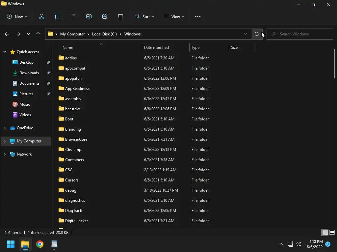Select the DiagTrack folder
The height and width of the screenshot is (252, 337).
tap(73, 211)
